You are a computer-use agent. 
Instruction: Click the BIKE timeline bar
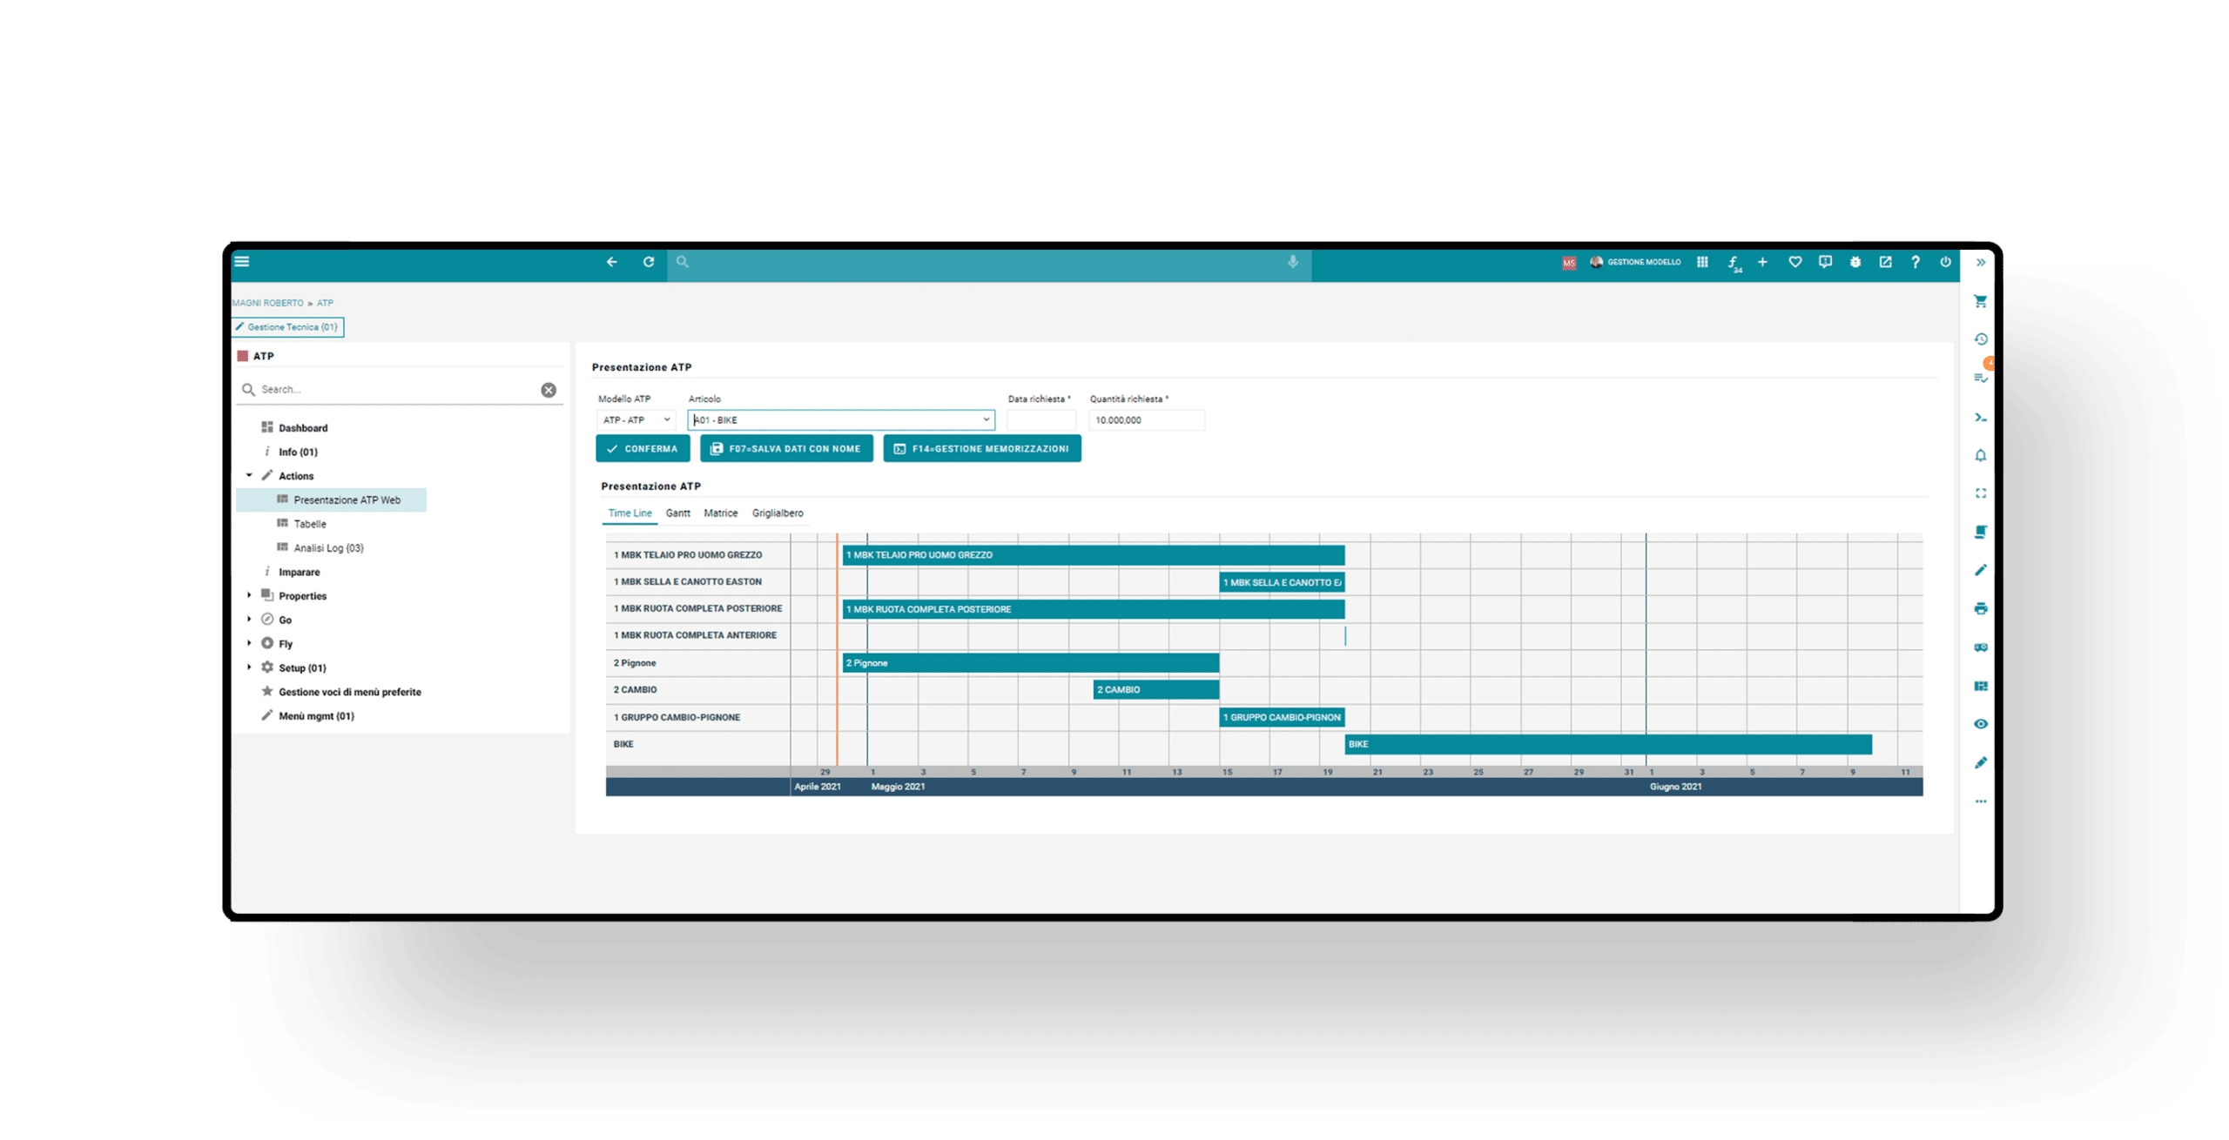tap(1607, 744)
